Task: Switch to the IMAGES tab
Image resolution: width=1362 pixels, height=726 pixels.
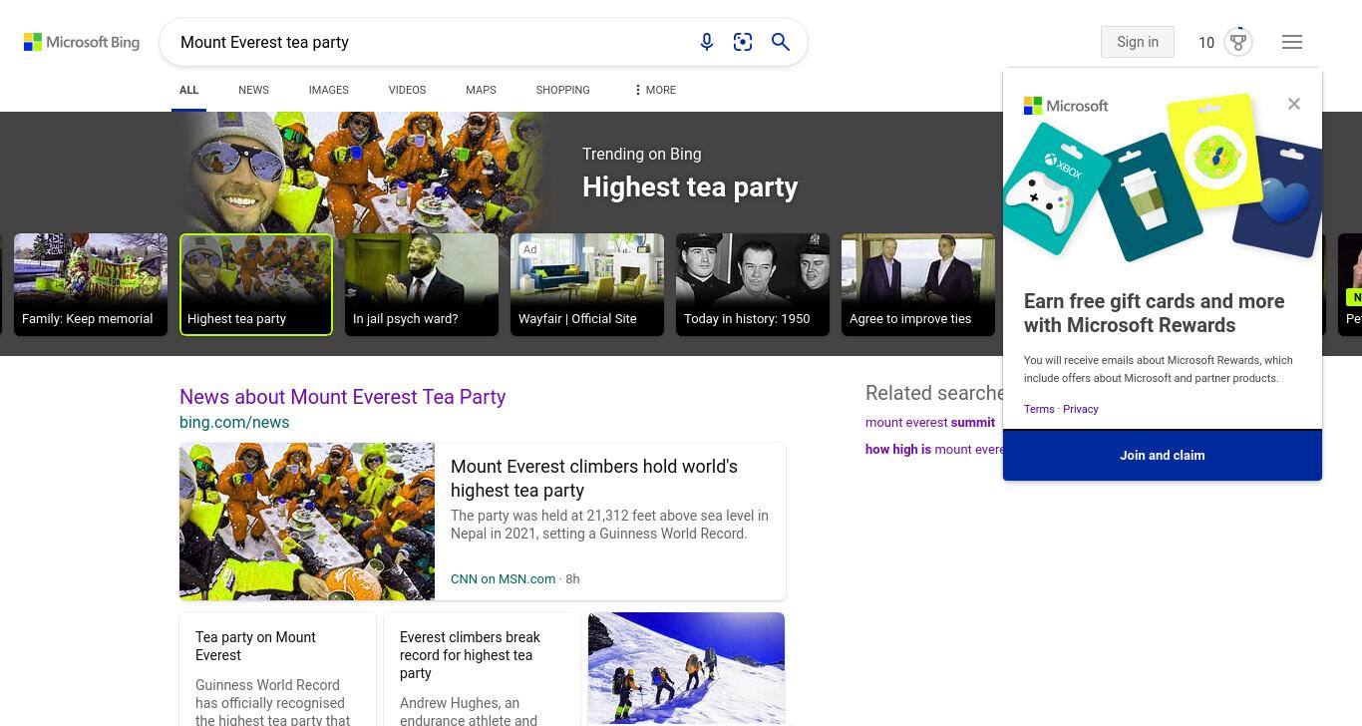Action: point(328,90)
